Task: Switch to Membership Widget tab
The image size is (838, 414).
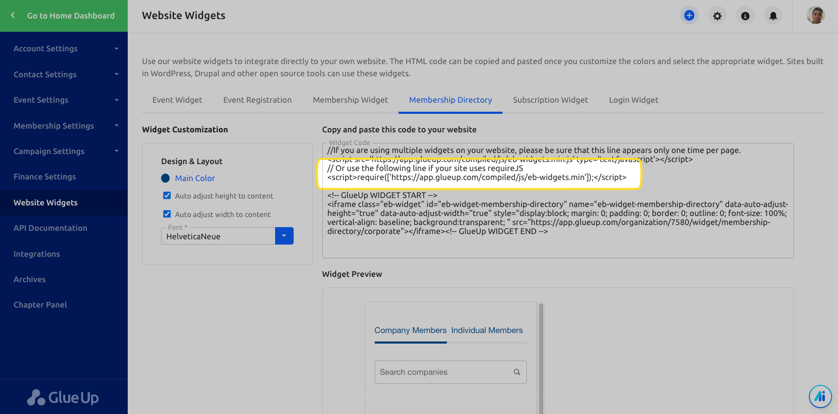Action: [x=350, y=100]
